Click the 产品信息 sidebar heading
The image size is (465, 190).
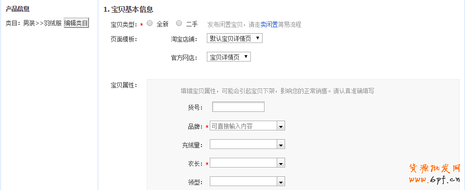[18, 9]
